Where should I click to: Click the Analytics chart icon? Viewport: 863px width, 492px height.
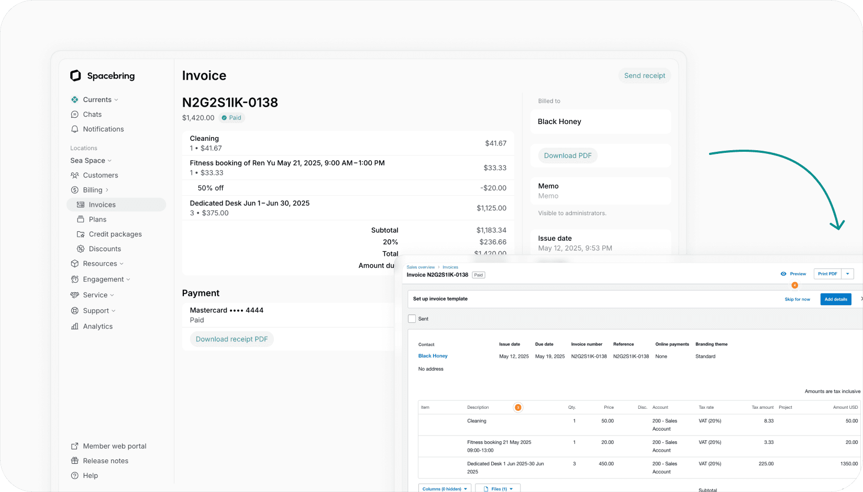pos(75,326)
